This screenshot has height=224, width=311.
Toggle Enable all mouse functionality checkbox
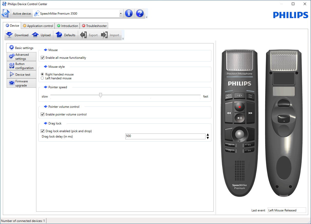(43, 58)
